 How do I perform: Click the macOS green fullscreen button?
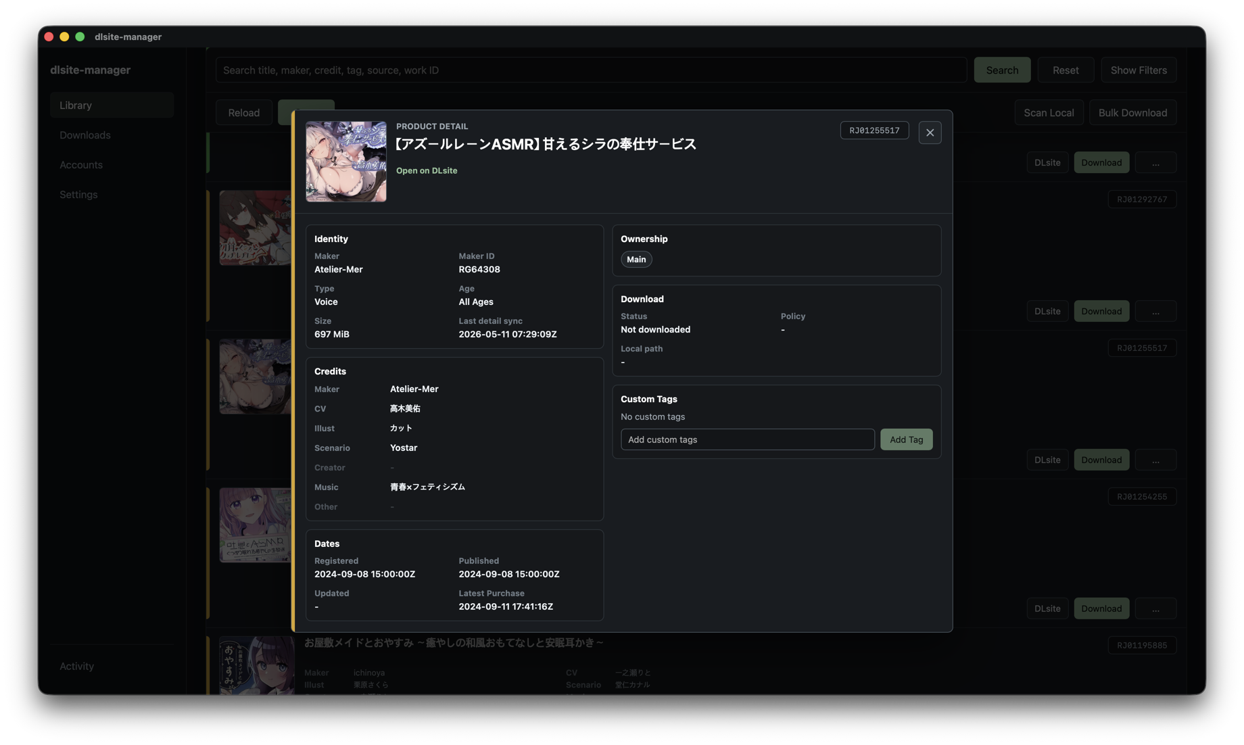point(80,37)
